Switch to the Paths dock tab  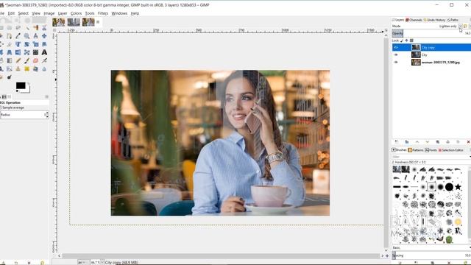453,20
